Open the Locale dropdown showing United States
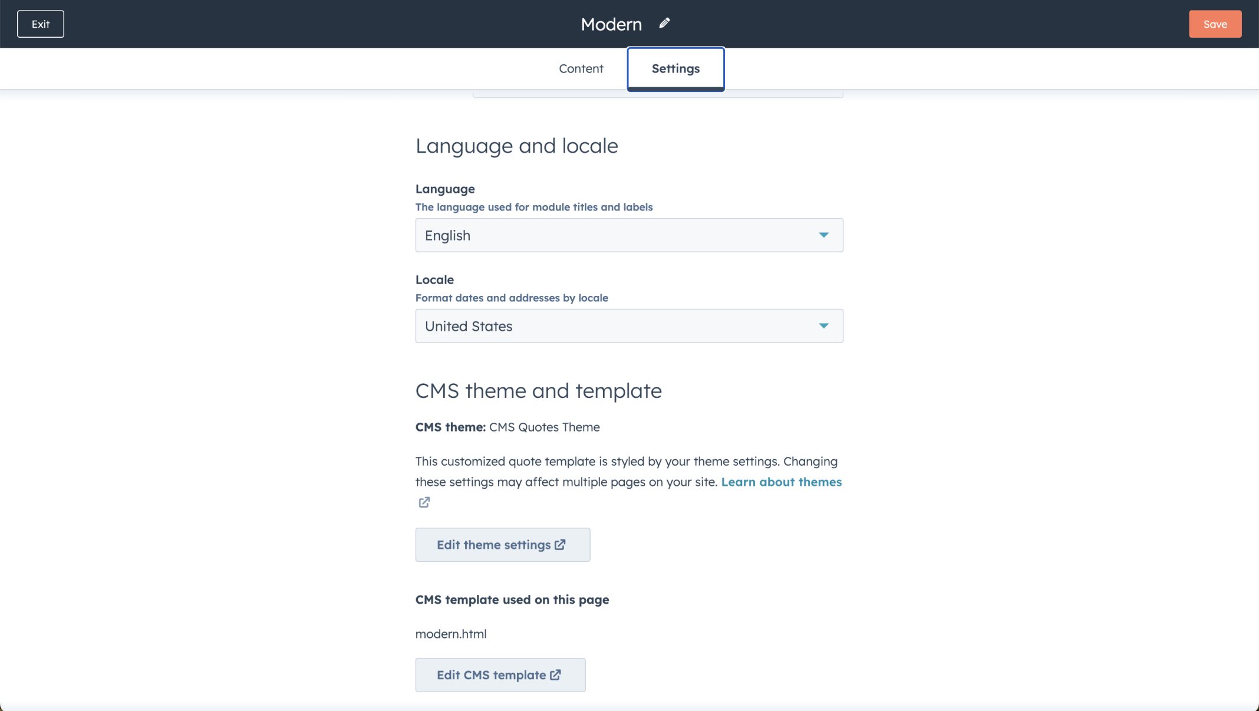The width and height of the screenshot is (1259, 711). (x=629, y=326)
